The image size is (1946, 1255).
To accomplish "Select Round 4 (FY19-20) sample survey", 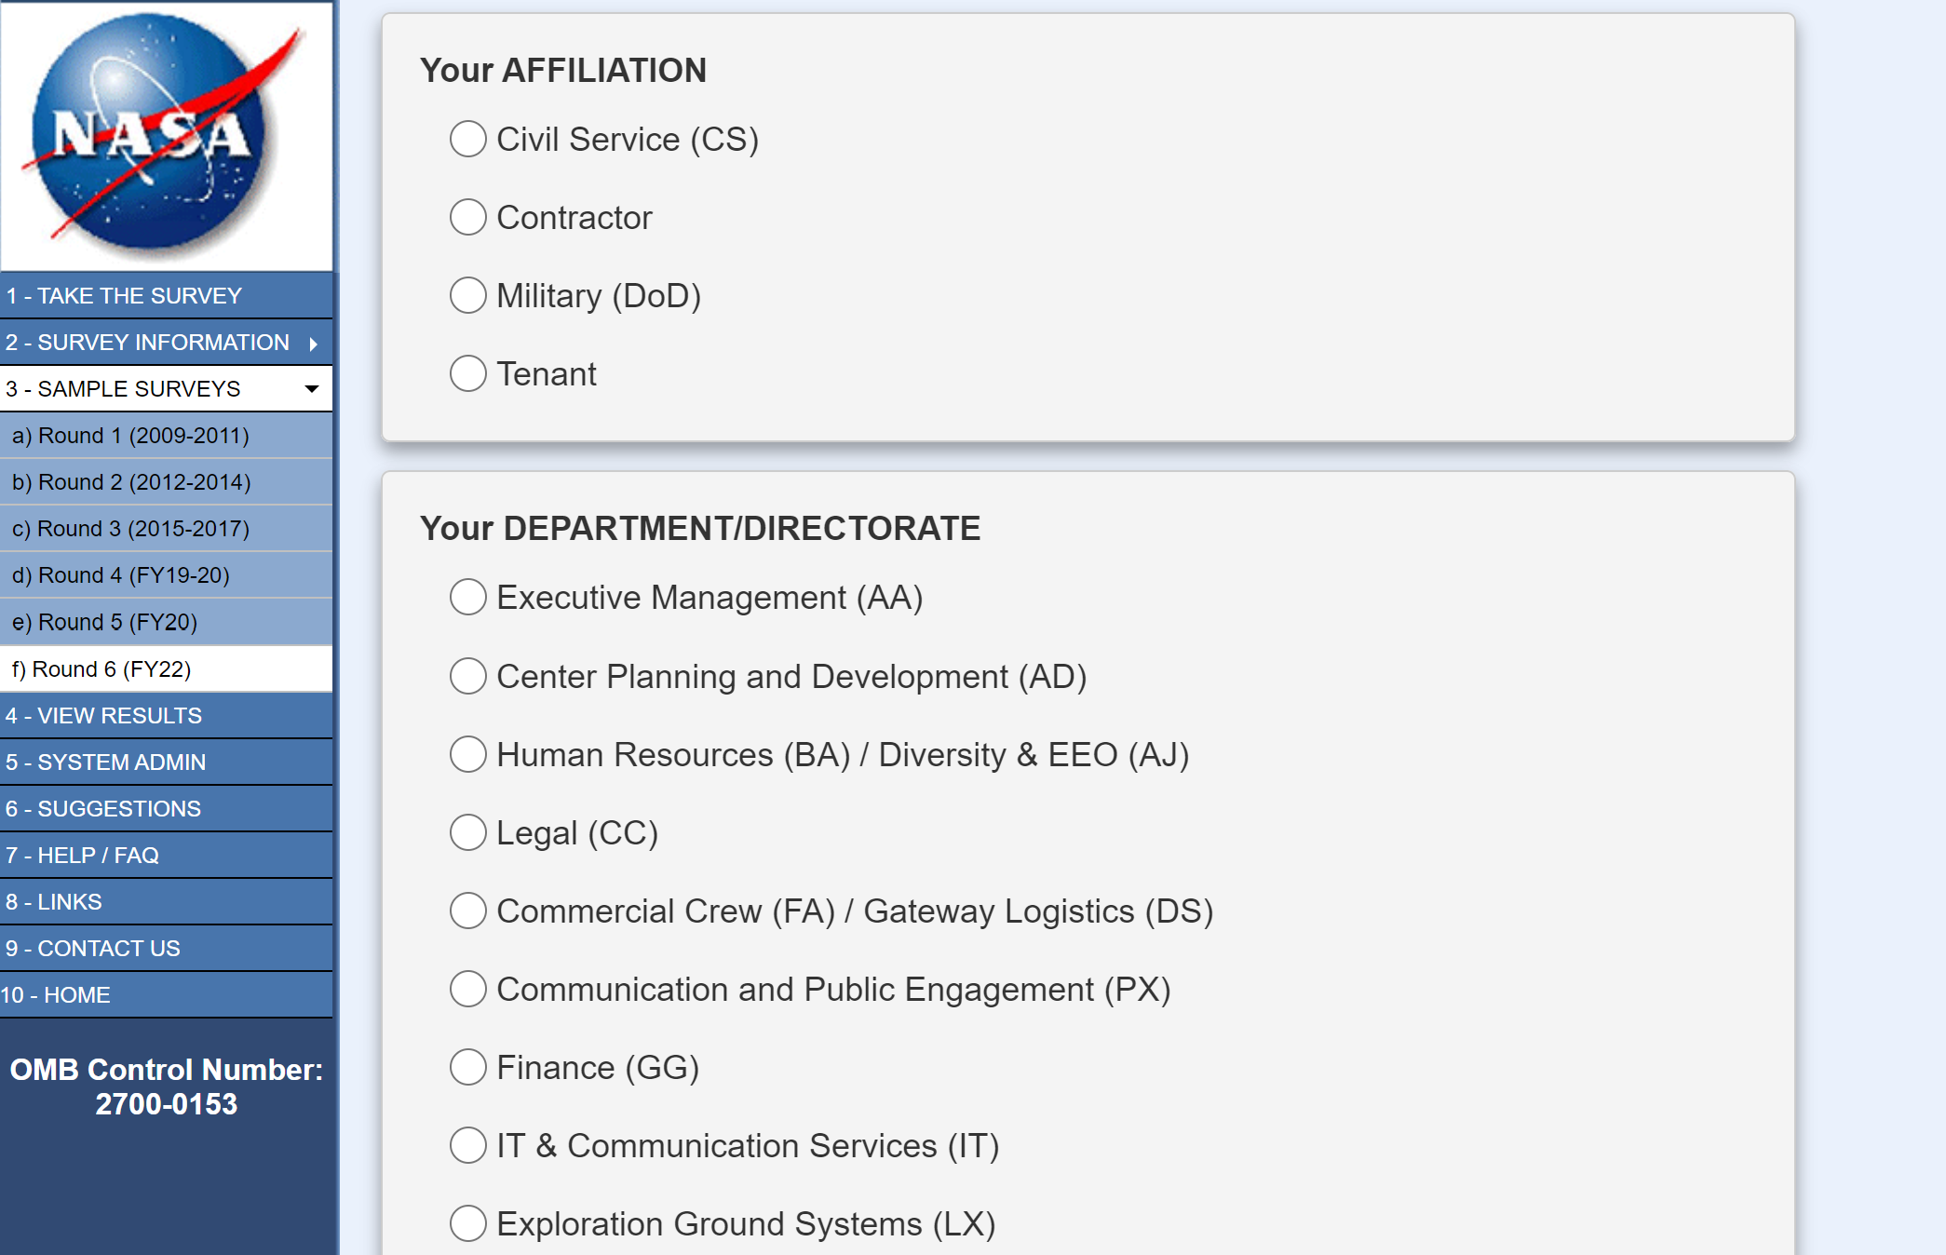I will point(121,575).
